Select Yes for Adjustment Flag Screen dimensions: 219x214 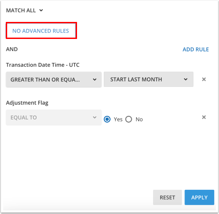[107, 119]
